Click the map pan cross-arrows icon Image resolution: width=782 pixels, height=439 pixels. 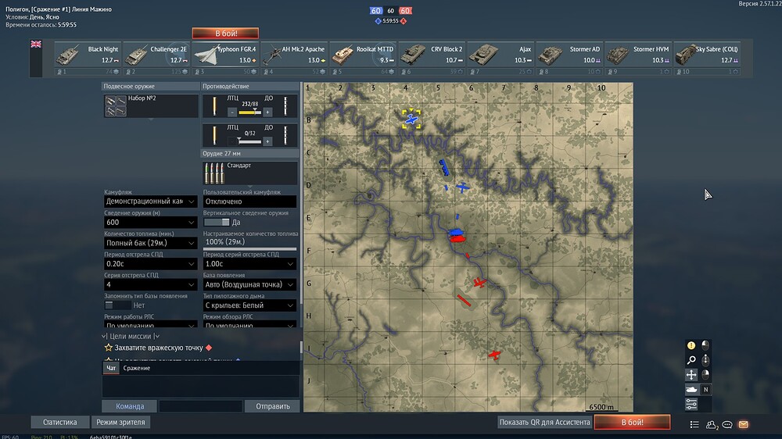coord(691,375)
